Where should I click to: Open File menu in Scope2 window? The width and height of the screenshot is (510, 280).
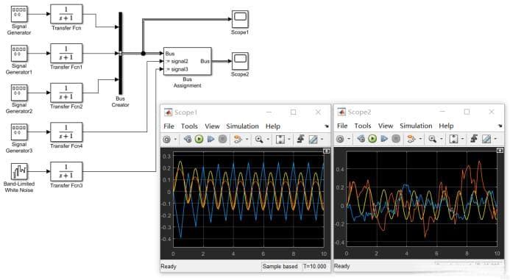342,126
